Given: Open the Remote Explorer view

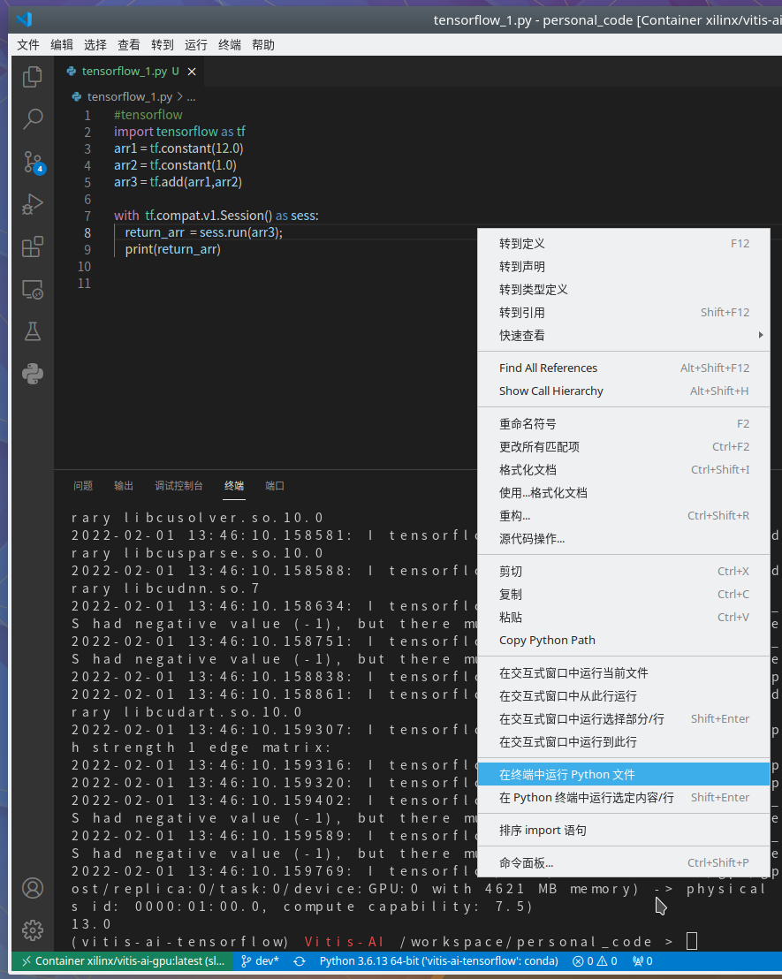Looking at the screenshot, I should (x=33, y=289).
